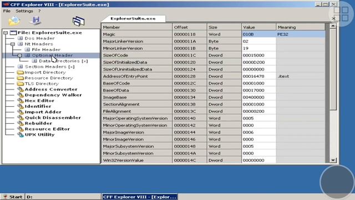Open the Resource Directory folder icon
The image size is (355, 200).
click(21, 78)
